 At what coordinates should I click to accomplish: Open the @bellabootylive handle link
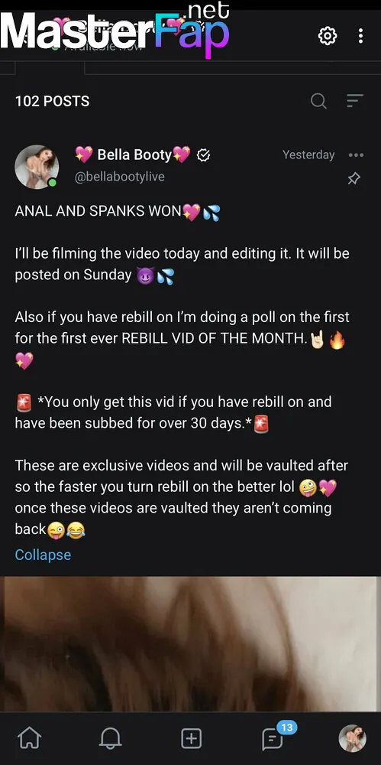(119, 177)
